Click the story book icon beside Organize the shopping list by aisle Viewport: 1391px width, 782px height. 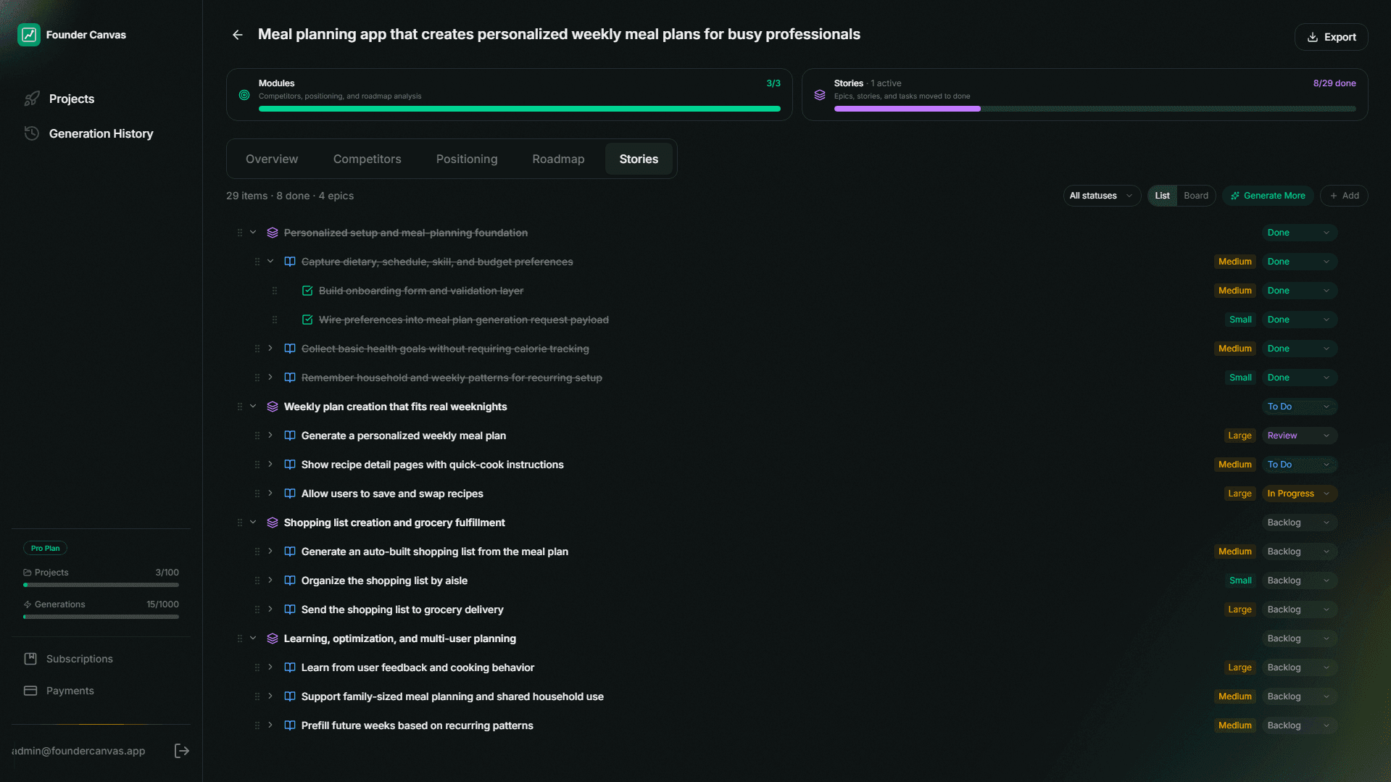coord(289,581)
